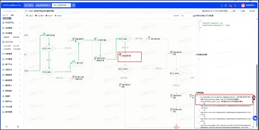The image size is (259, 130).
Task: Click the back arrow beside the AIGC page title
Action: 27,11
